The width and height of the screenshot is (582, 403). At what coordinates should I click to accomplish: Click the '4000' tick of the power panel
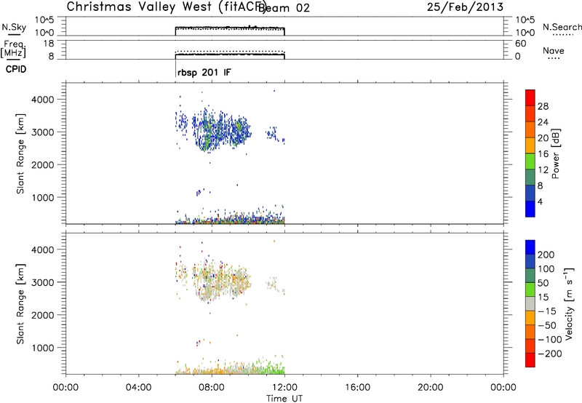click(x=42, y=100)
